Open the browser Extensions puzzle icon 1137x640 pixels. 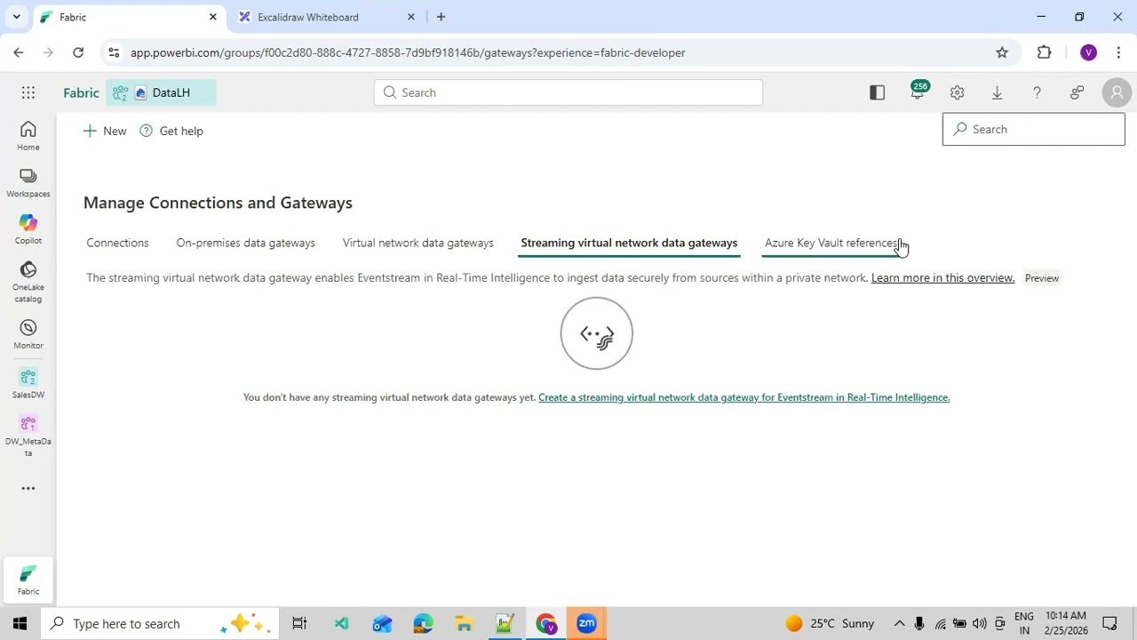point(1045,52)
